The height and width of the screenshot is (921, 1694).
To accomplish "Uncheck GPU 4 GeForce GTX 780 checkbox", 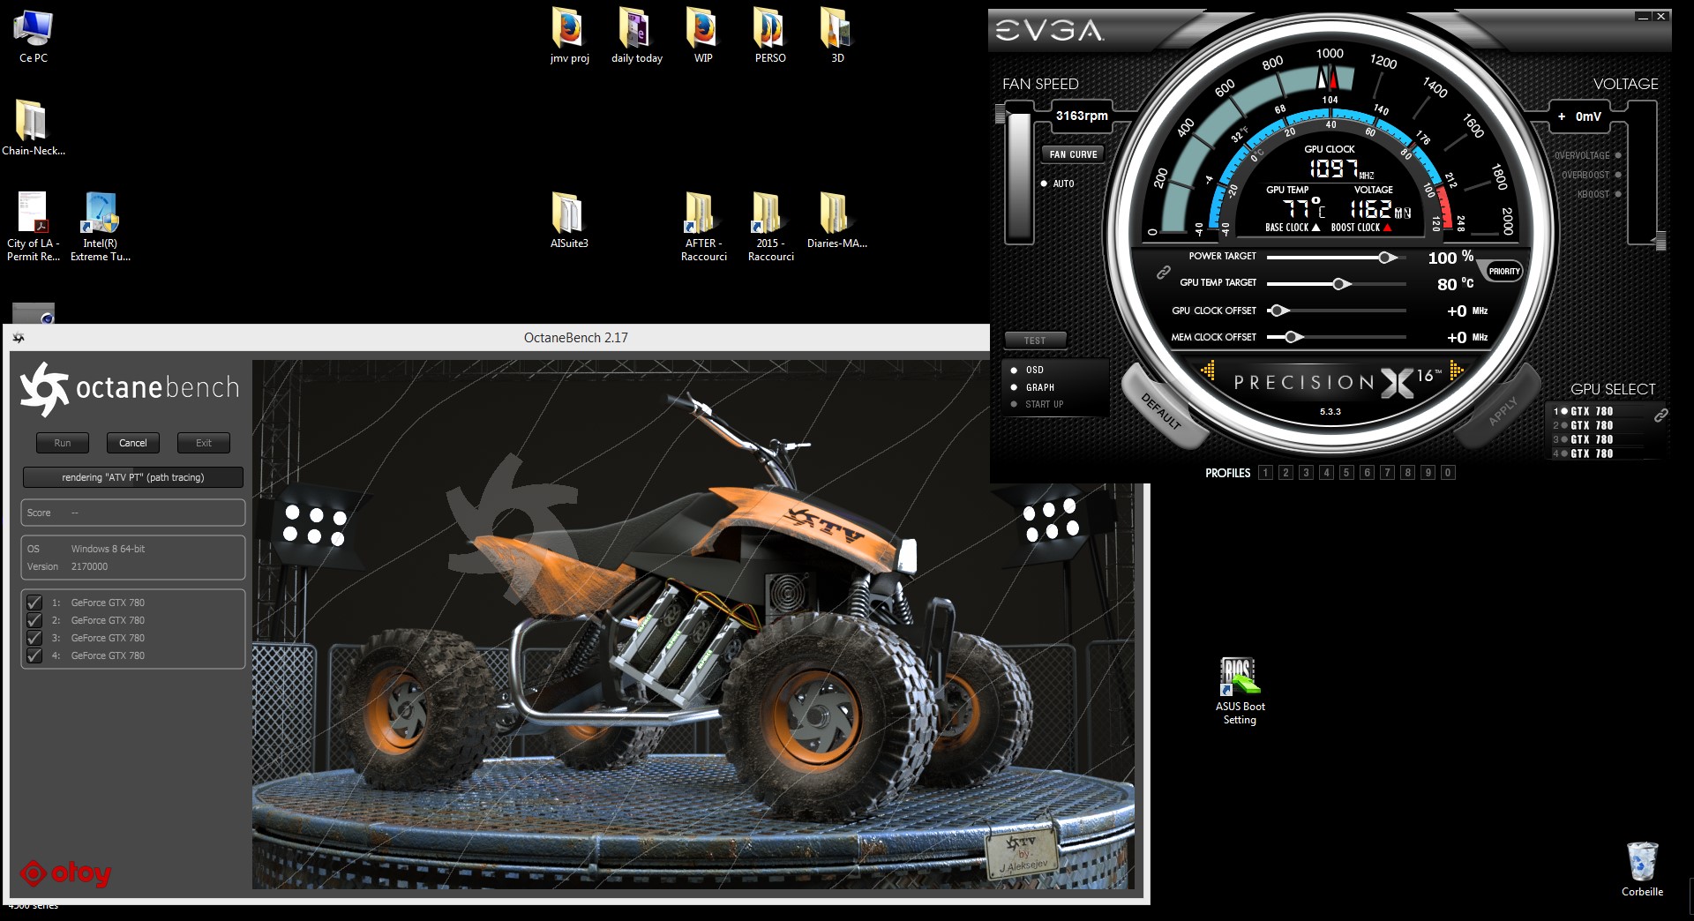I will click(x=34, y=655).
